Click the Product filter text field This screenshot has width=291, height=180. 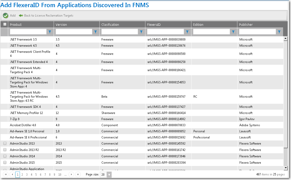click(28, 32)
